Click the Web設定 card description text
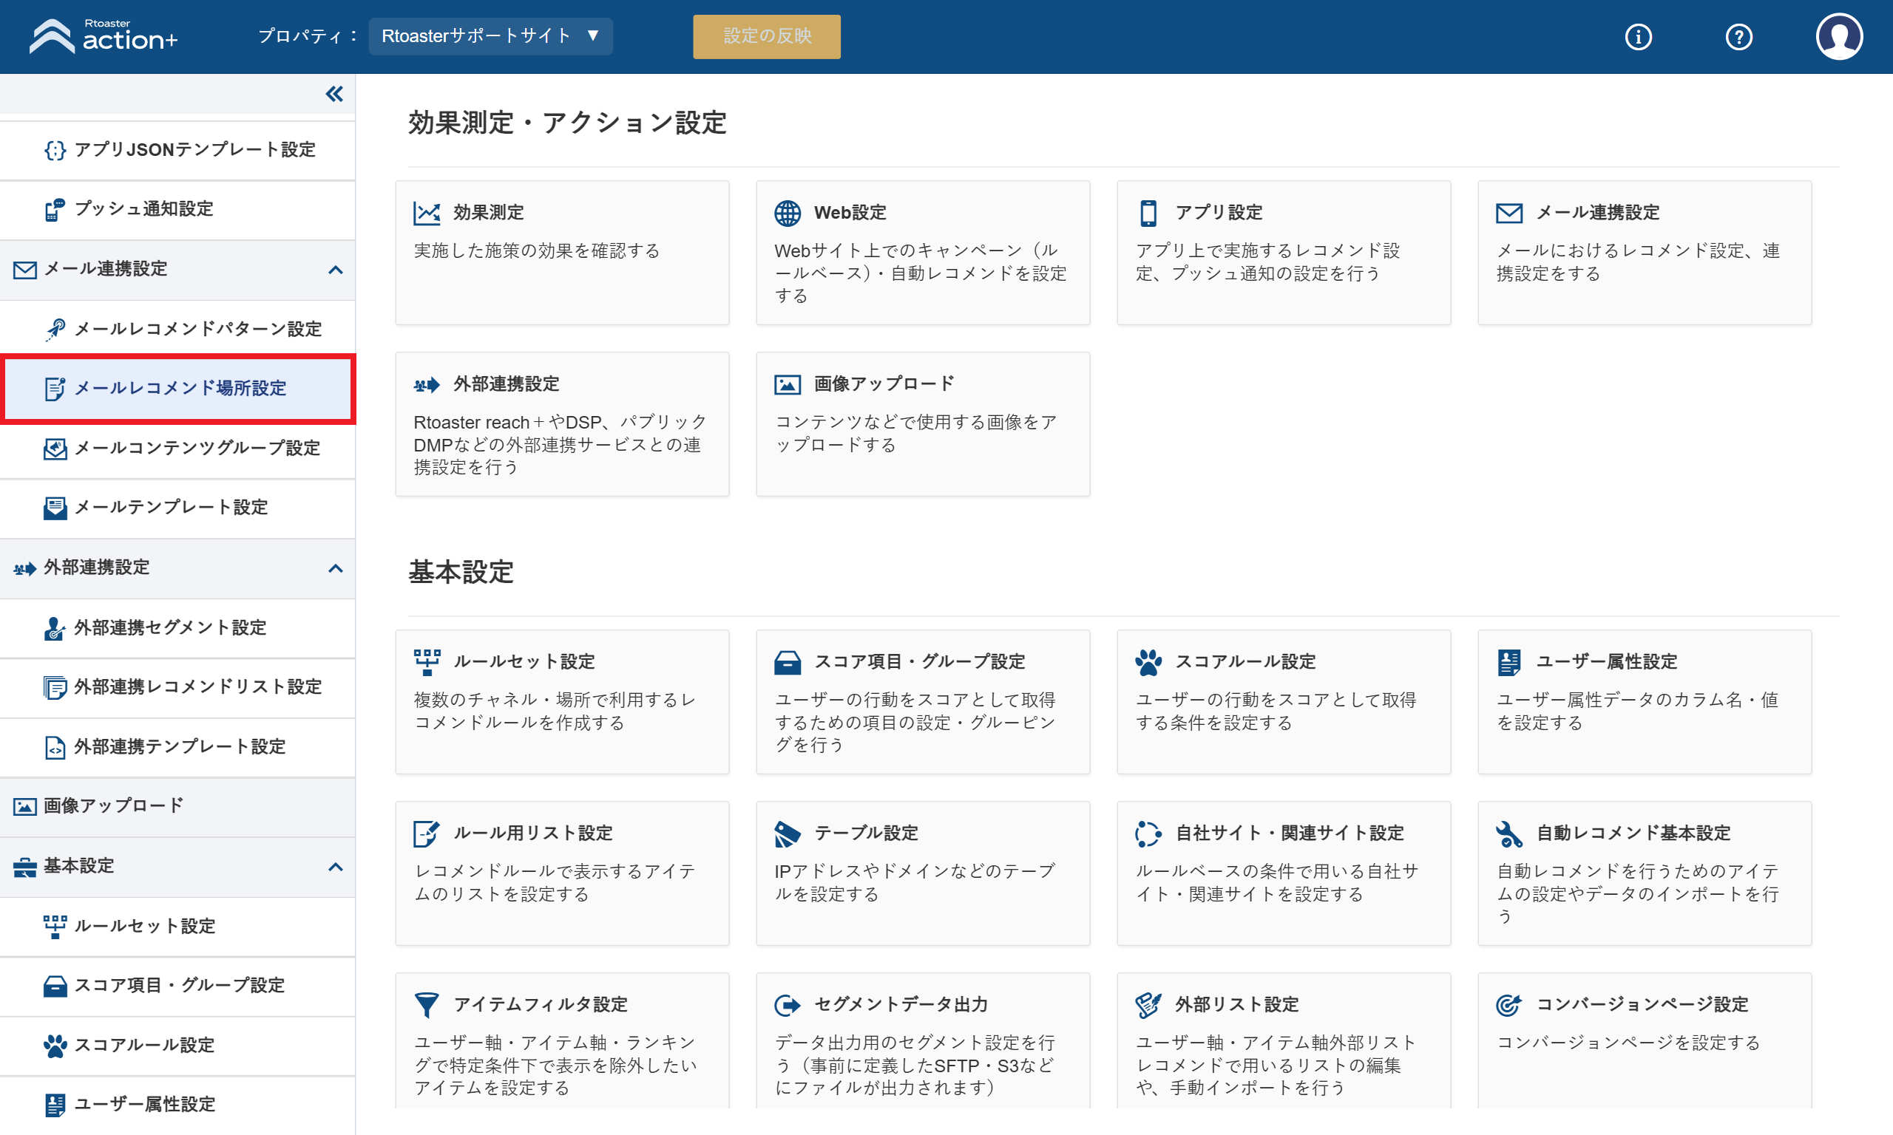This screenshot has width=1893, height=1135. (921, 273)
